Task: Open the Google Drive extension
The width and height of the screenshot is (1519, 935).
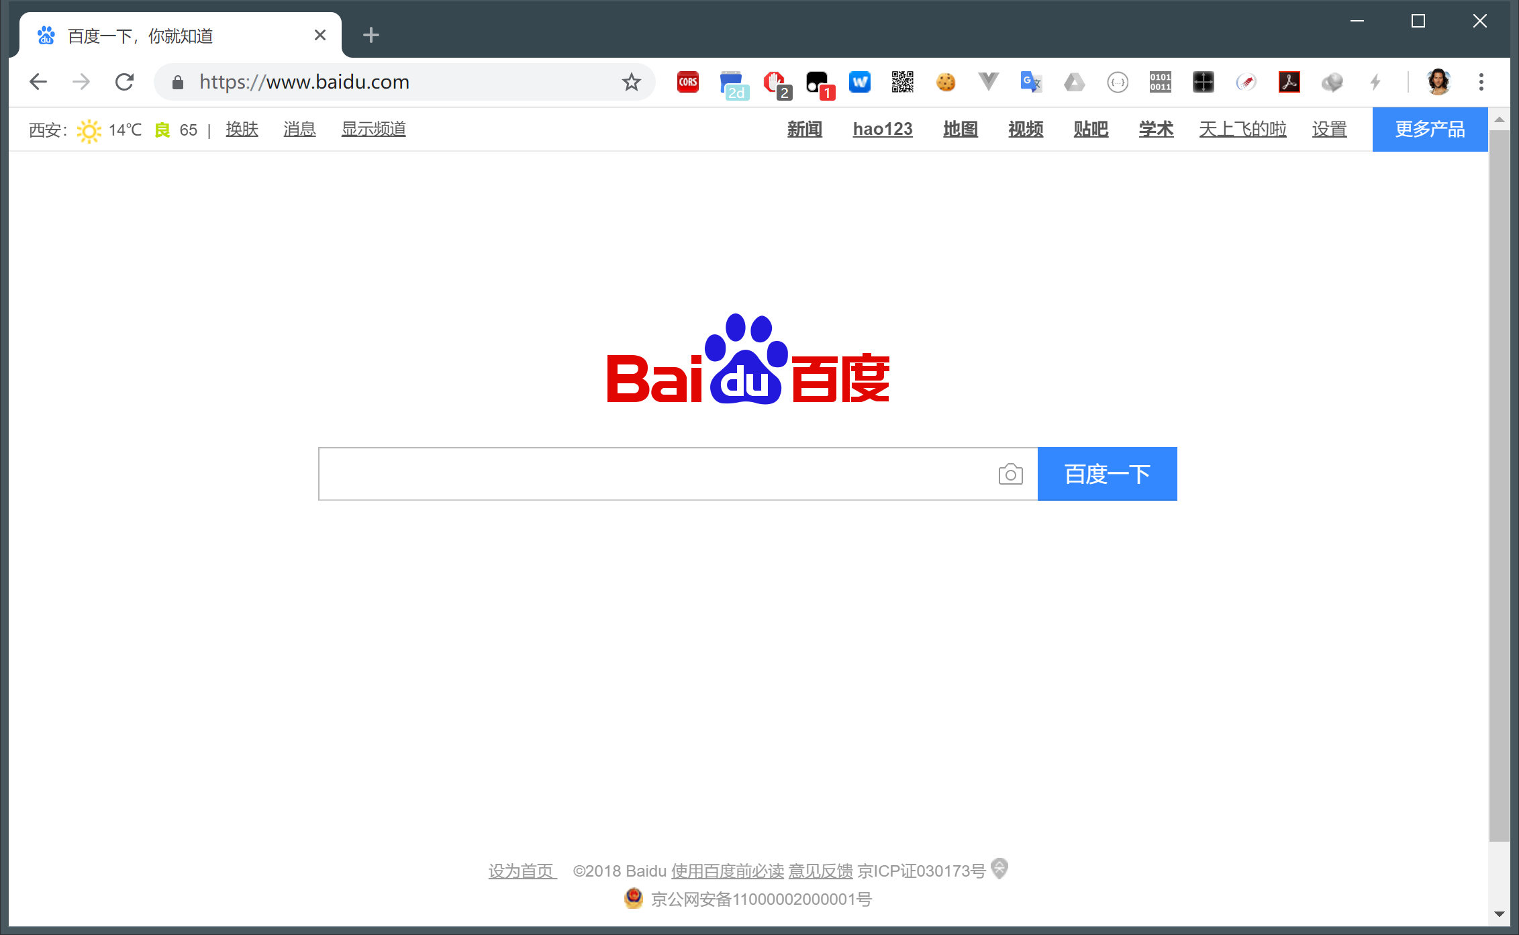Action: click(1074, 82)
